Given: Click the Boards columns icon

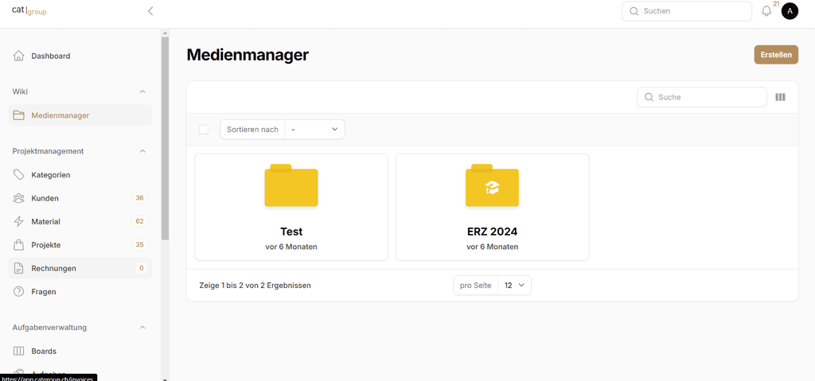Looking at the screenshot, I should tap(19, 351).
